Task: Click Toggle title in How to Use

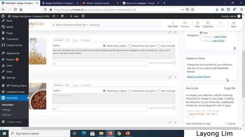Action: (230, 88)
